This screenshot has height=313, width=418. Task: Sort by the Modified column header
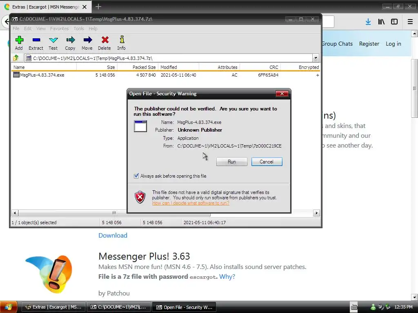click(x=179, y=67)
